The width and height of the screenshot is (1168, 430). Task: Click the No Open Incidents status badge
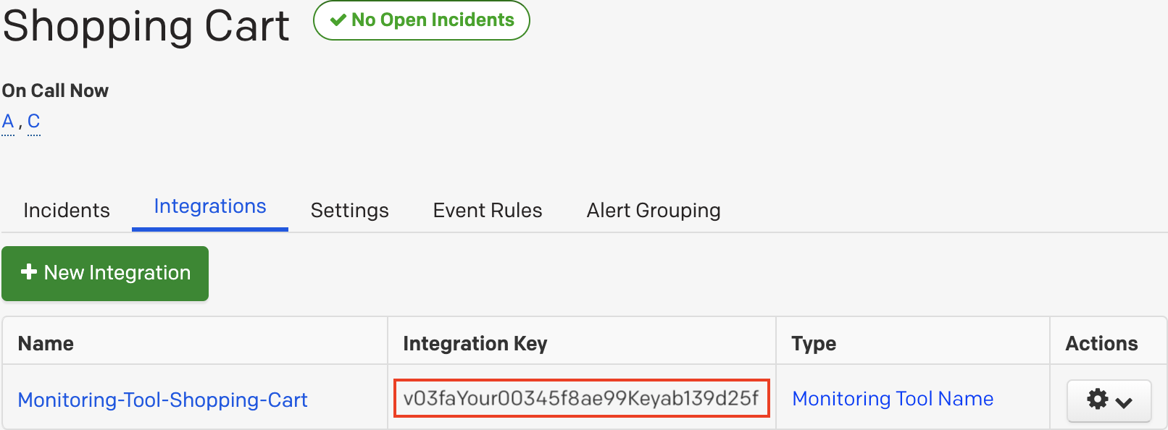pyautogui.click(x=421, y=20)
